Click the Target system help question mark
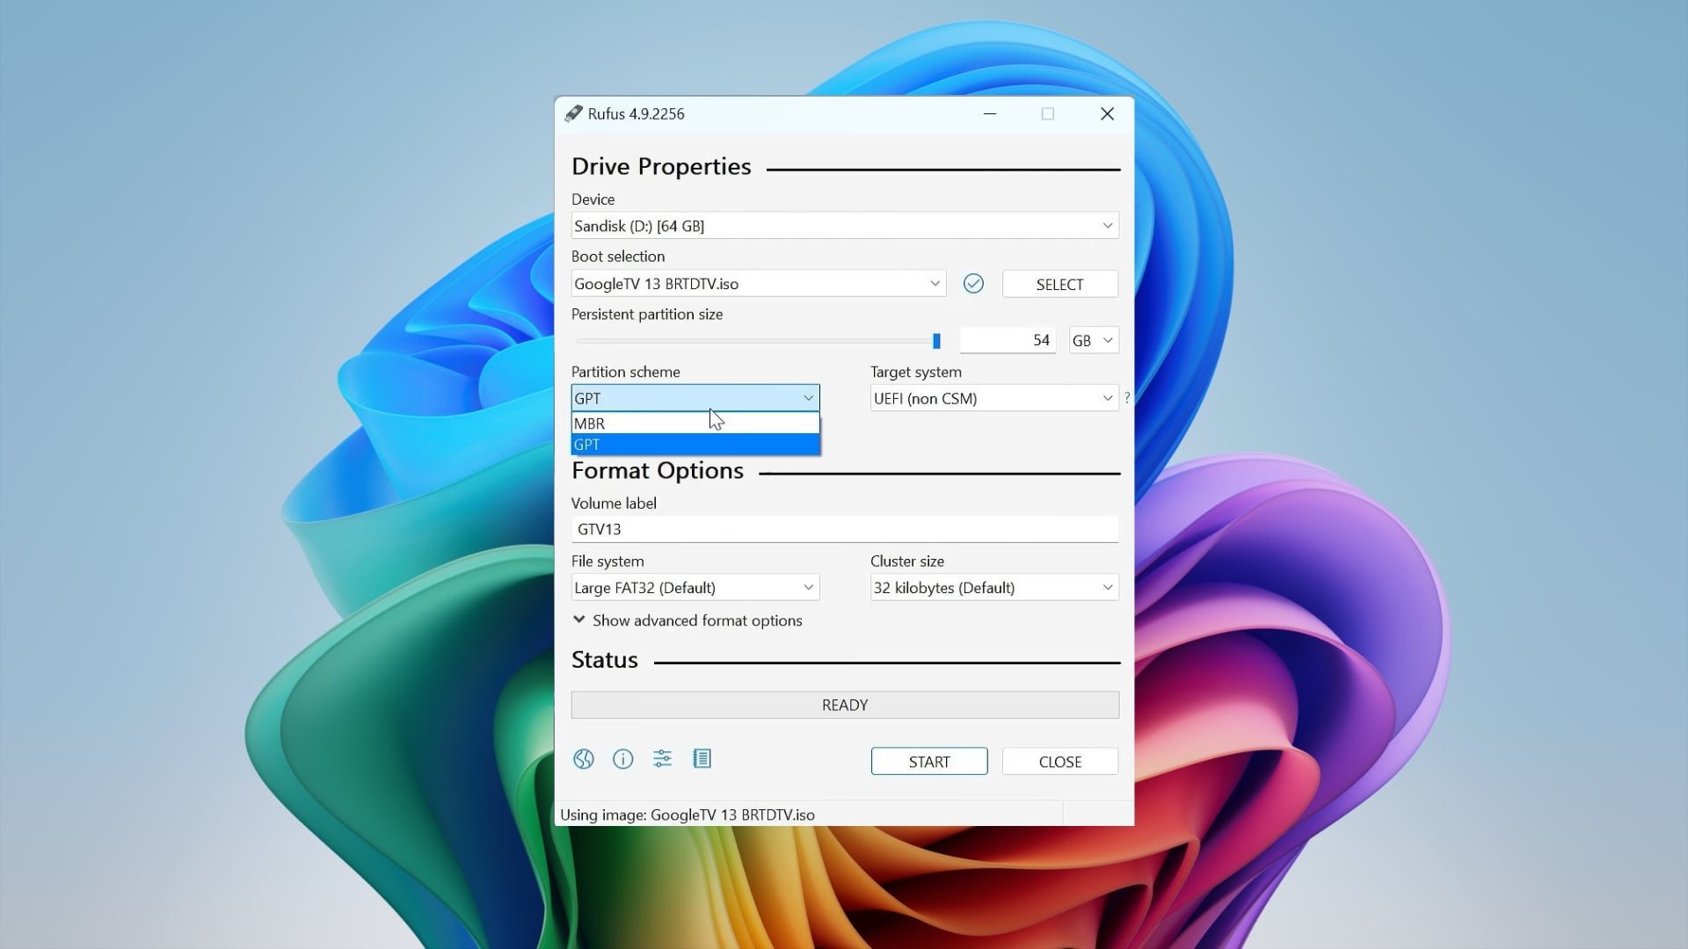1688x949 pixels. tap(1127, 398)
